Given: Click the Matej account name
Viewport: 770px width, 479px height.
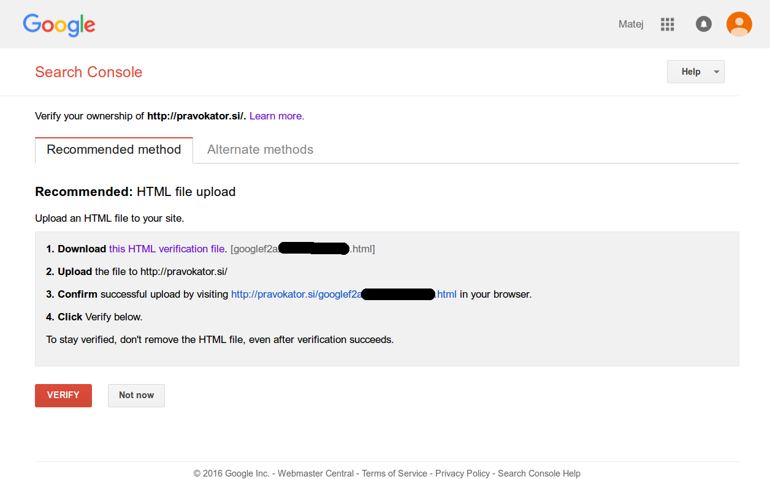Looking at the screenshot, I should coord(631,25).
